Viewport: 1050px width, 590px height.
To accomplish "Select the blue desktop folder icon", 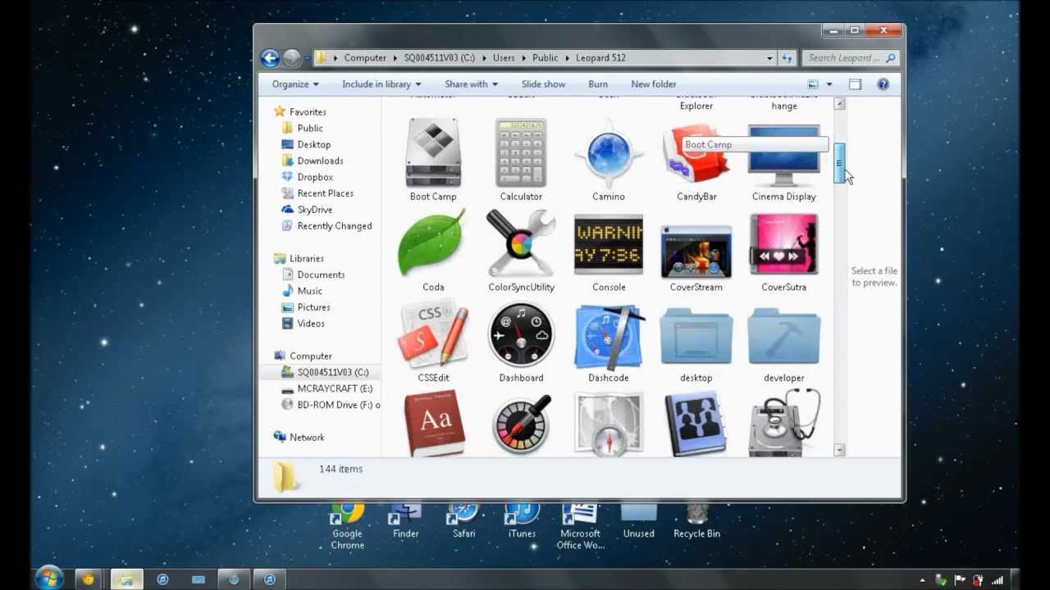I will coord(696,337).
